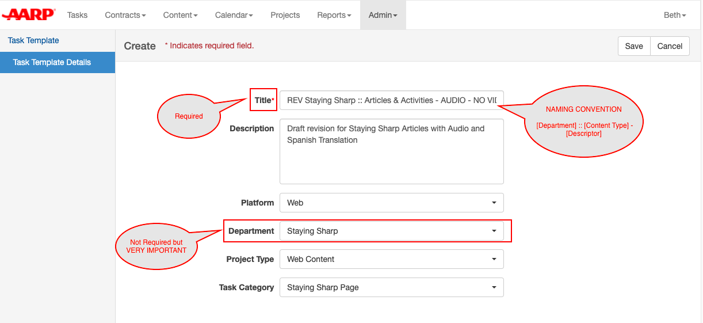703x323 pixels.
Task: Go to Projects
Action: tap(285, 15)
